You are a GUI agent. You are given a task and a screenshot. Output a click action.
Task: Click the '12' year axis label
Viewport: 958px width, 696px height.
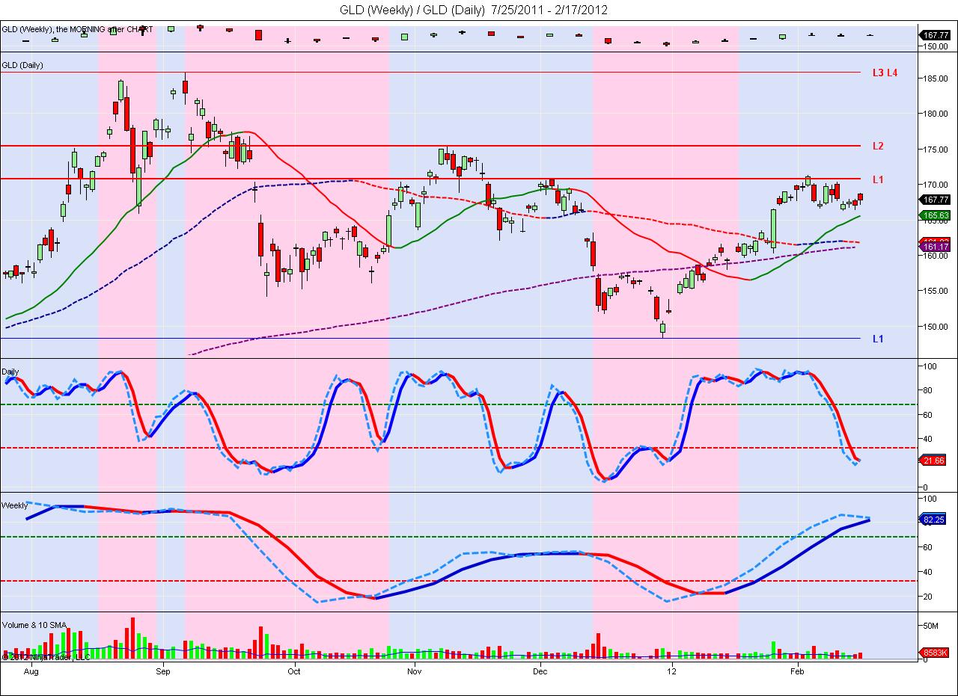672,671
